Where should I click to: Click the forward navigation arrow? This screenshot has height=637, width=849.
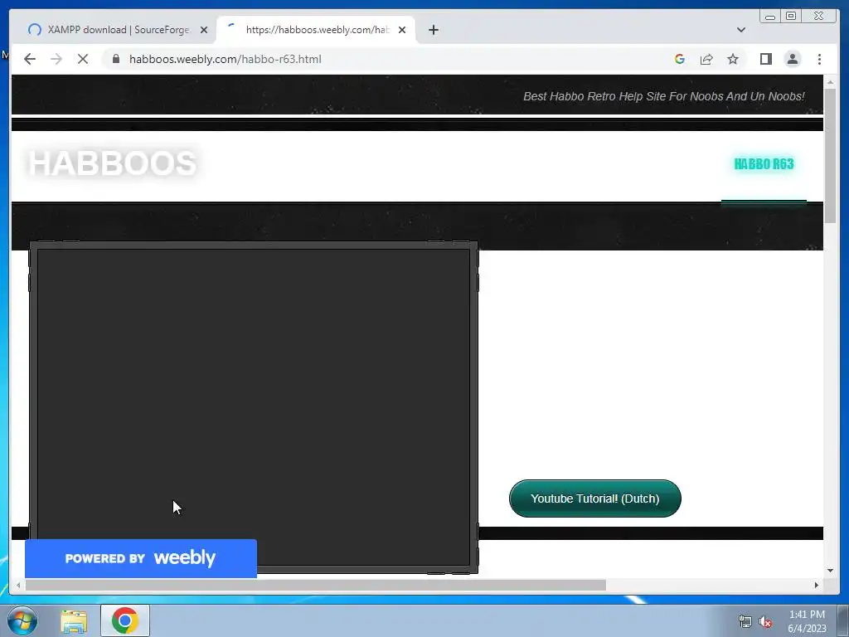click(x=56, y=59)
